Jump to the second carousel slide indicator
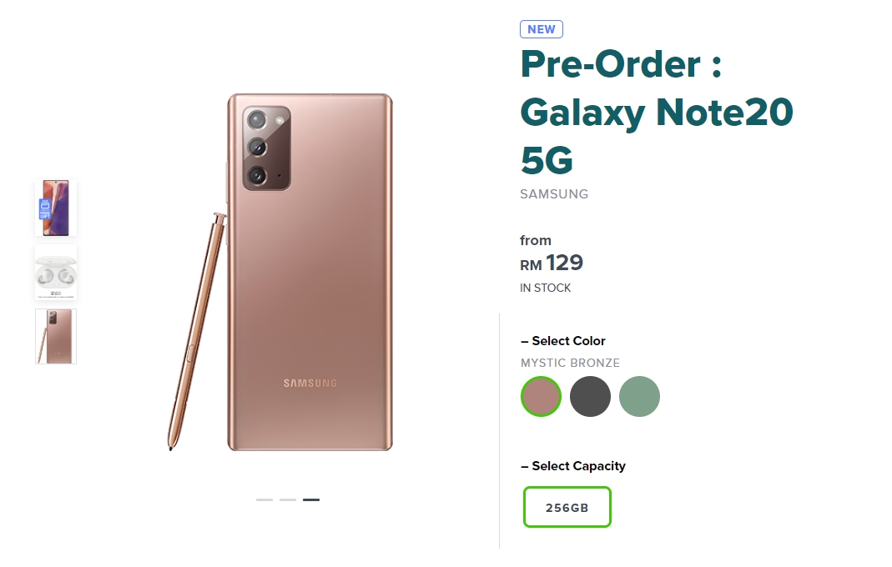The height and width of the screenshot is (567, 892). point(288,499)
